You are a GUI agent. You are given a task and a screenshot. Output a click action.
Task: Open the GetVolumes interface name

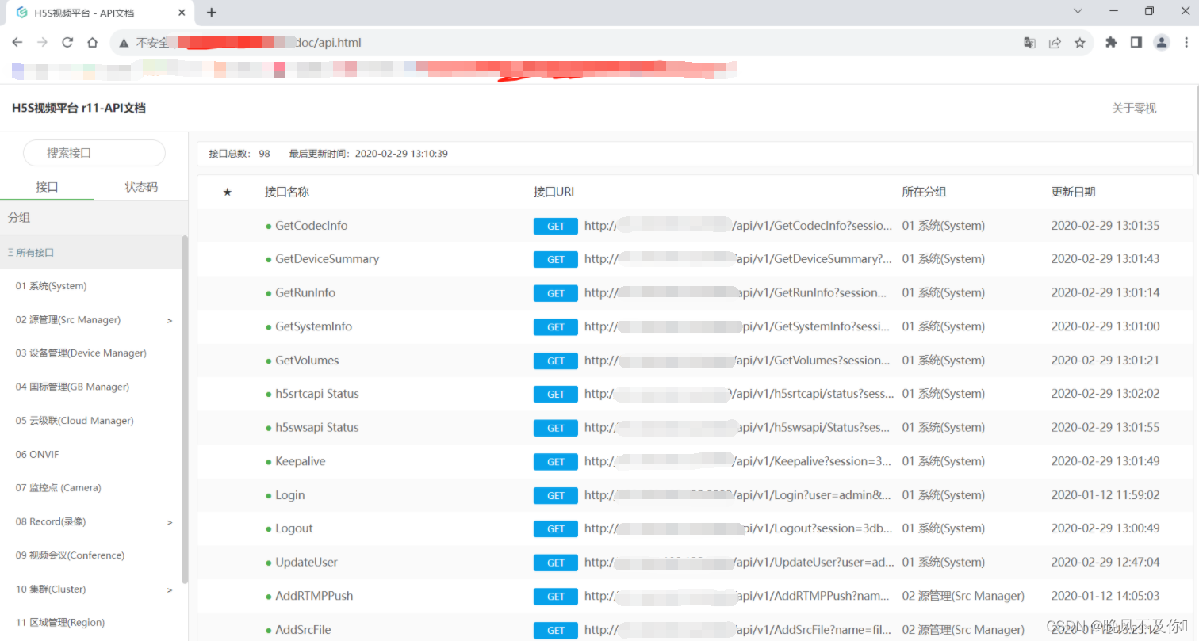click(307, 361)
